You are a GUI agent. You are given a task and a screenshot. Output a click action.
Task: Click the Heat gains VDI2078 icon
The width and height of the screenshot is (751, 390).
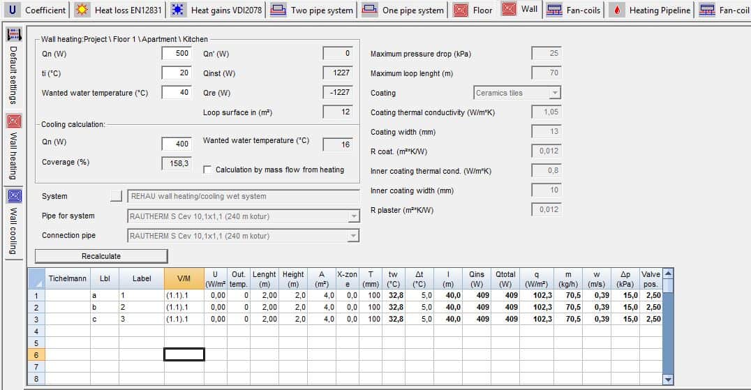[179, 10]
